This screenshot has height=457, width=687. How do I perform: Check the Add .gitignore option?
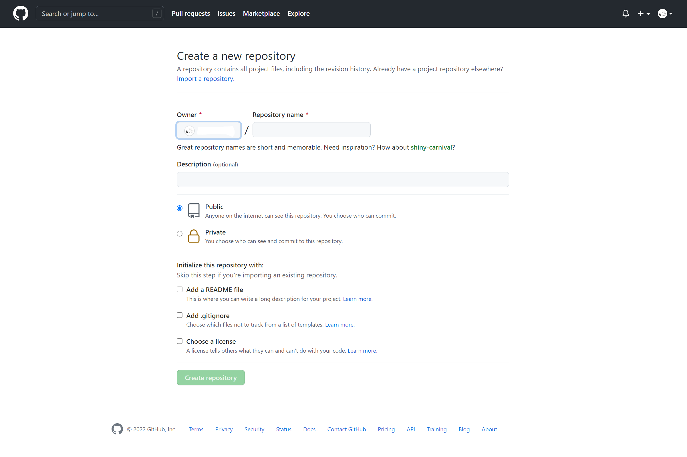click(x=180, y=315)
